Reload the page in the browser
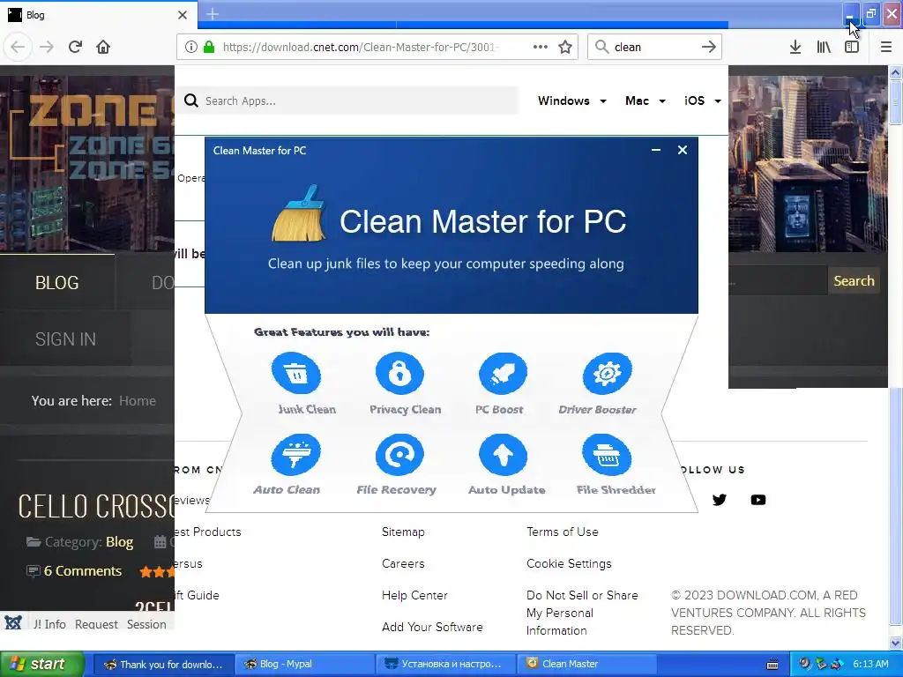The width and height of the screenshot is (903, 677). coord(75,47)
